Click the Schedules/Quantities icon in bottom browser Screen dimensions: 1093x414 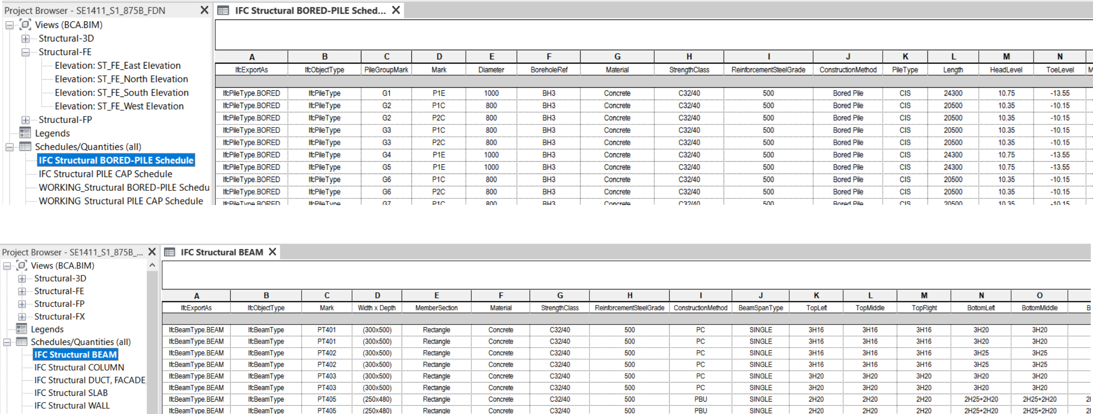point(21,342)
